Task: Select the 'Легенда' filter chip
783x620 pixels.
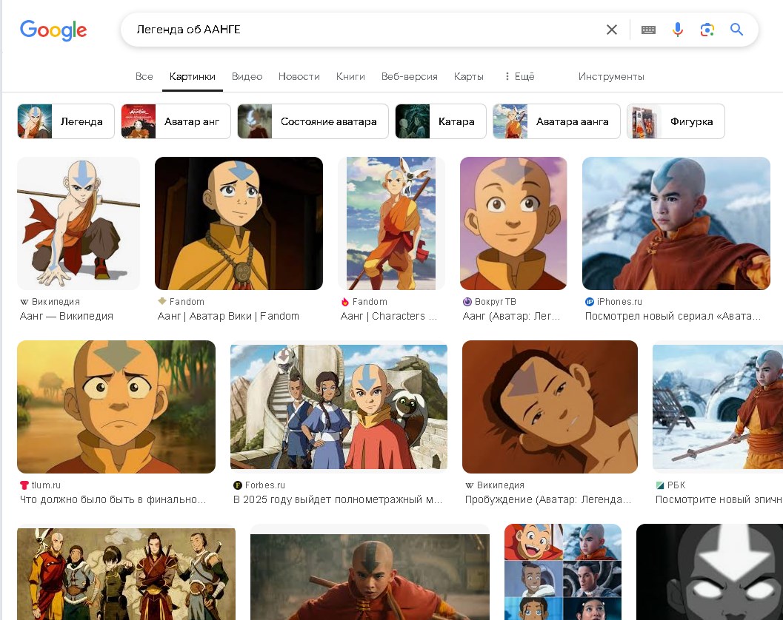Action: (66, 121)
